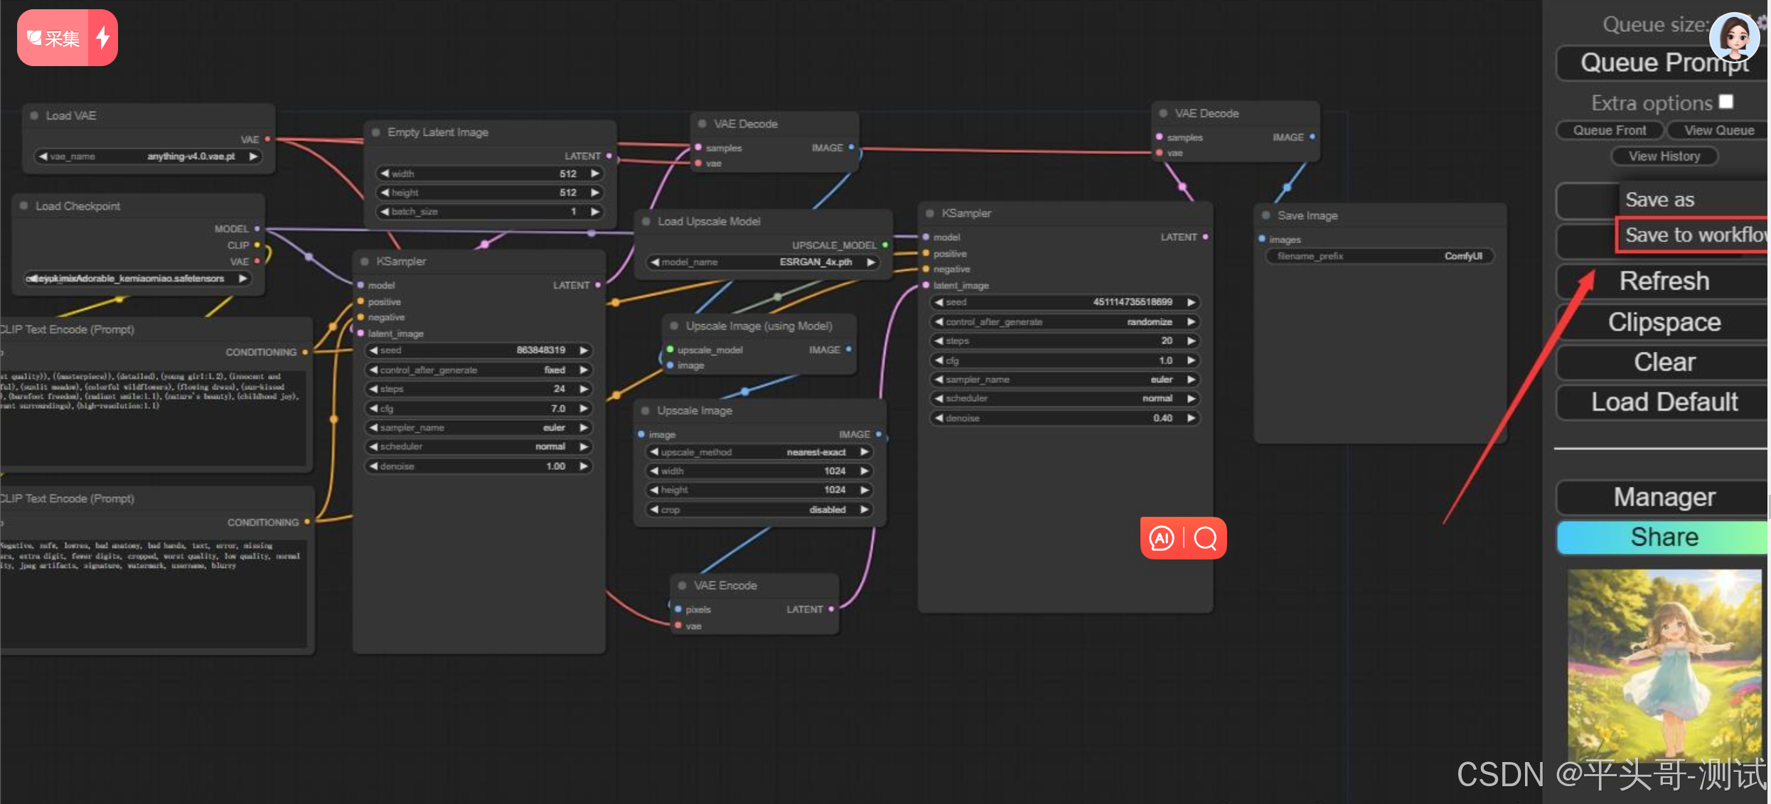Click the lightning bolt icon
Image resolution: width=1771 pixels, height=804 pixels.
(103, 37)
